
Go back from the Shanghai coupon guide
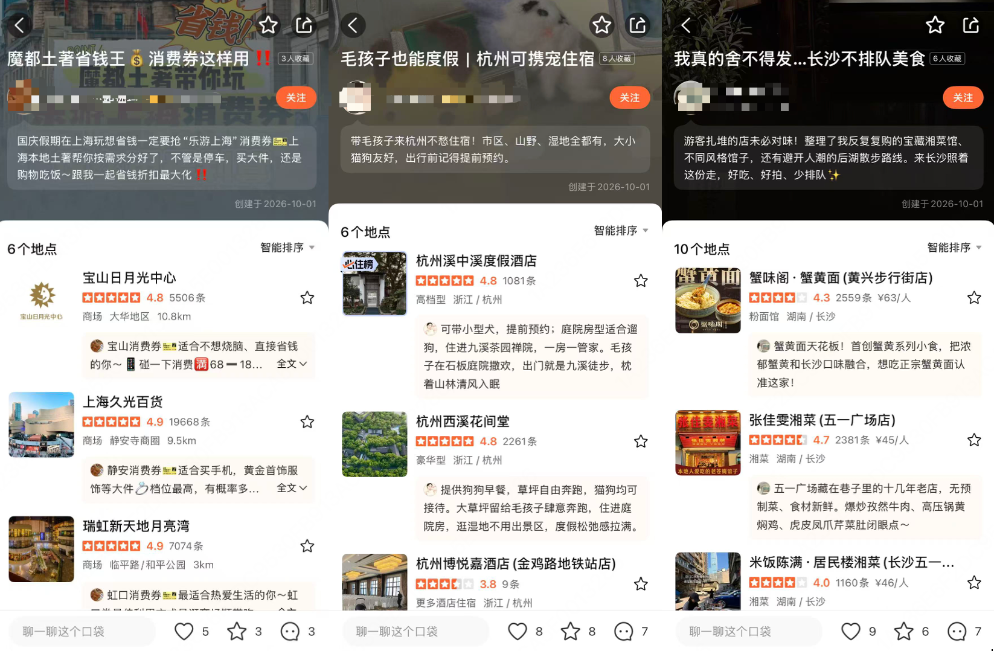19,25
